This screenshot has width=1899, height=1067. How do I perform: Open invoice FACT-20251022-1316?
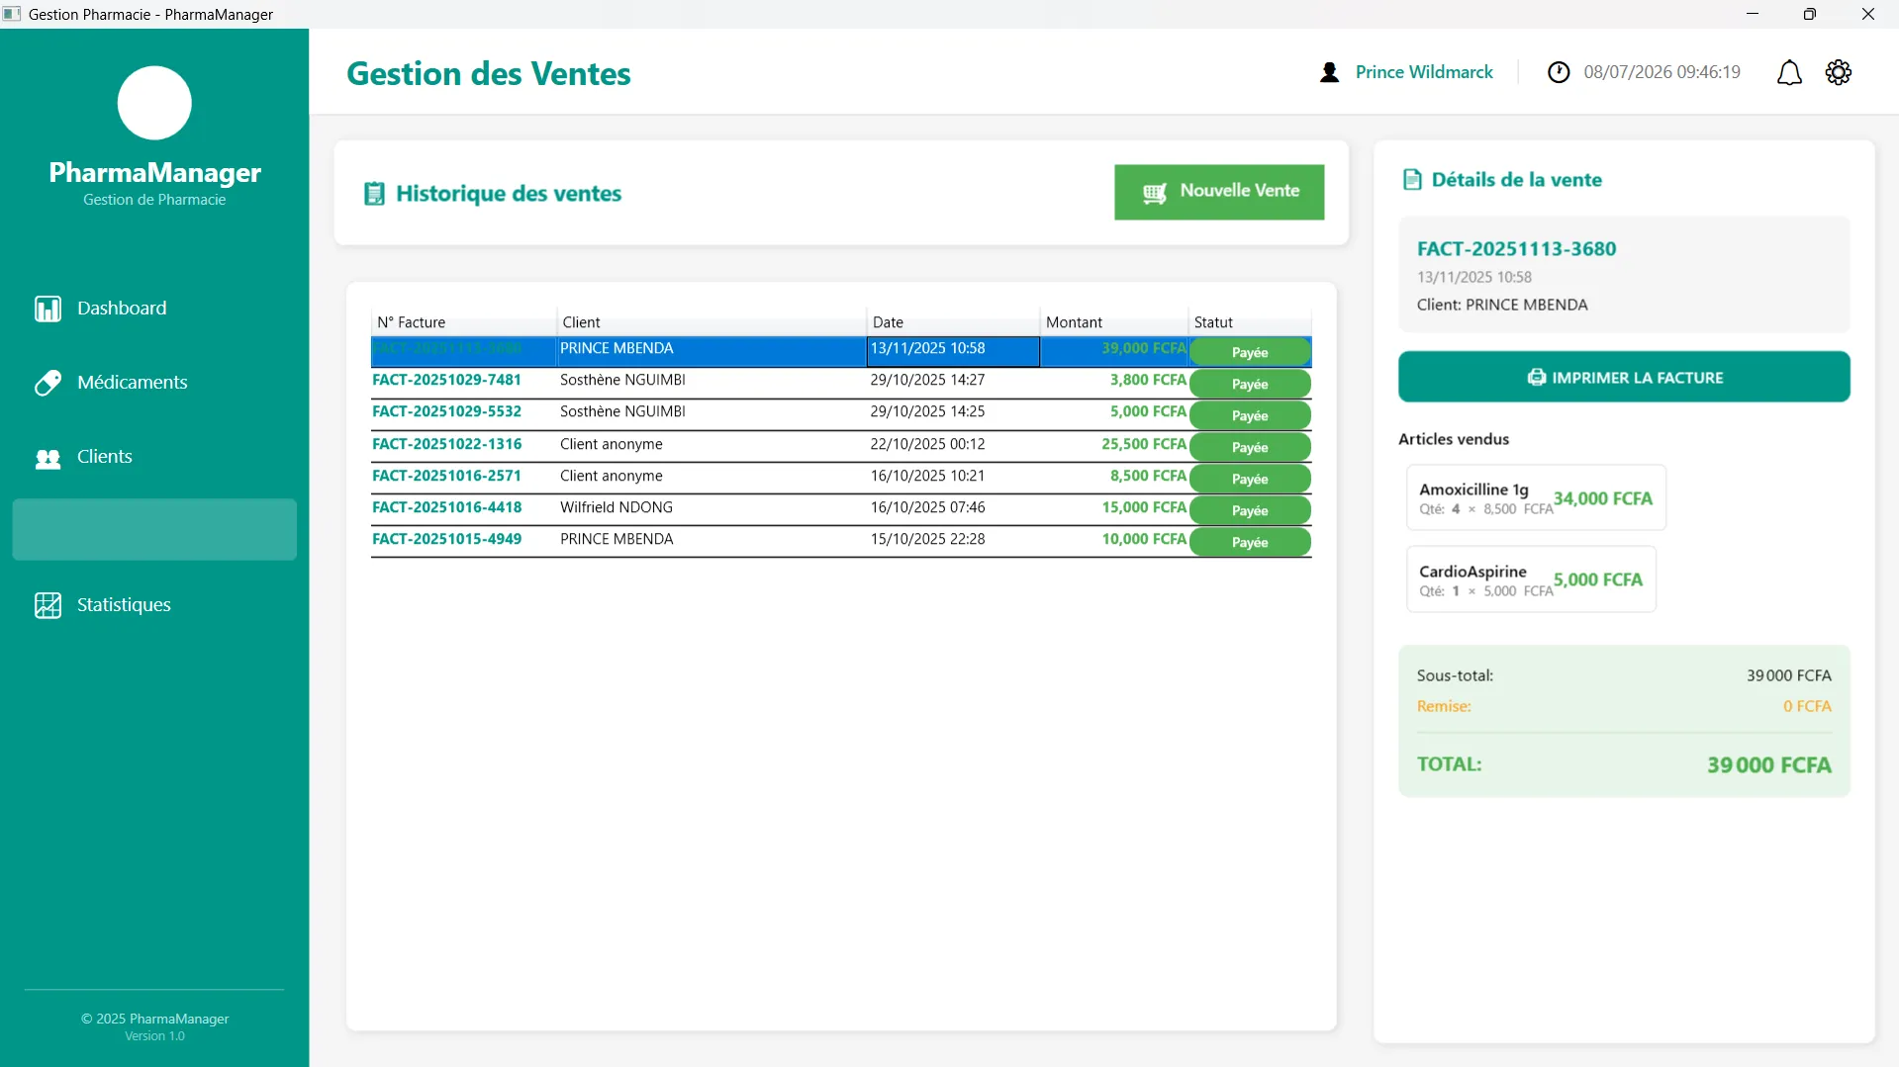(446, 444)
